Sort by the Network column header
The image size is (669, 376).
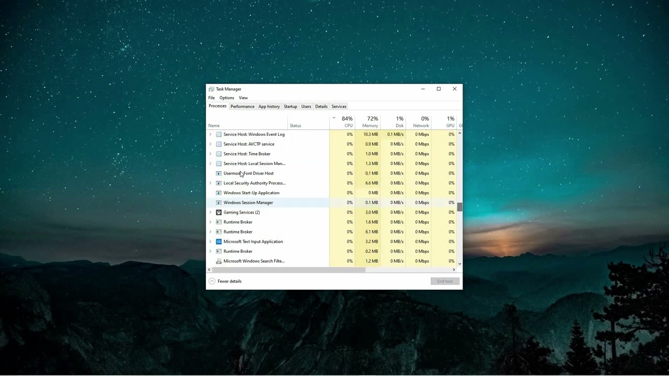419,122
